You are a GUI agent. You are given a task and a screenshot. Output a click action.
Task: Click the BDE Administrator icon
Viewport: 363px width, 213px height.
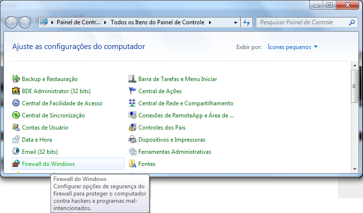tap(16, 91)
